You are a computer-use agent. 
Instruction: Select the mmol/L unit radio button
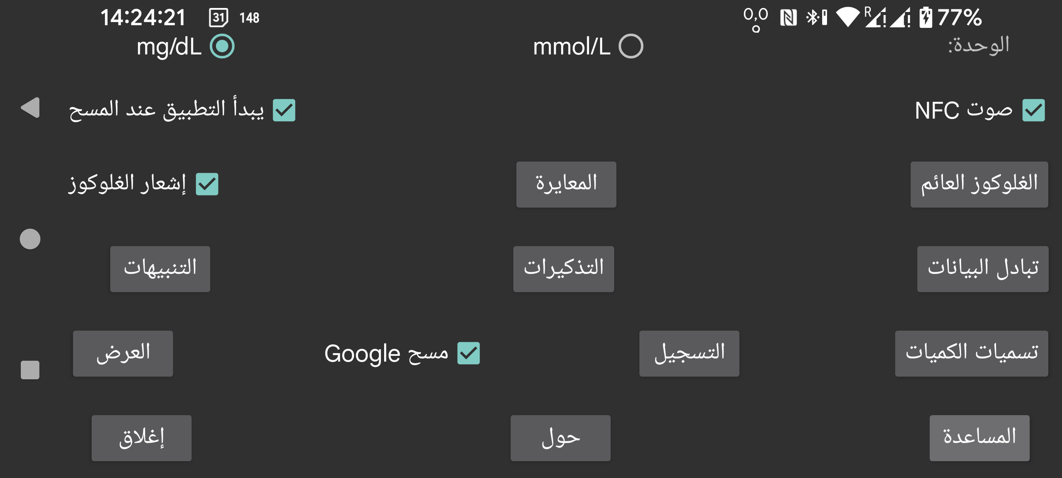tap(631, 46)
